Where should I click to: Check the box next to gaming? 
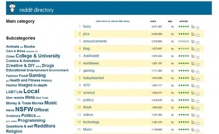[198, 72]
